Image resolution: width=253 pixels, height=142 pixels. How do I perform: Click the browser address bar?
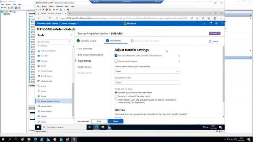124,18
